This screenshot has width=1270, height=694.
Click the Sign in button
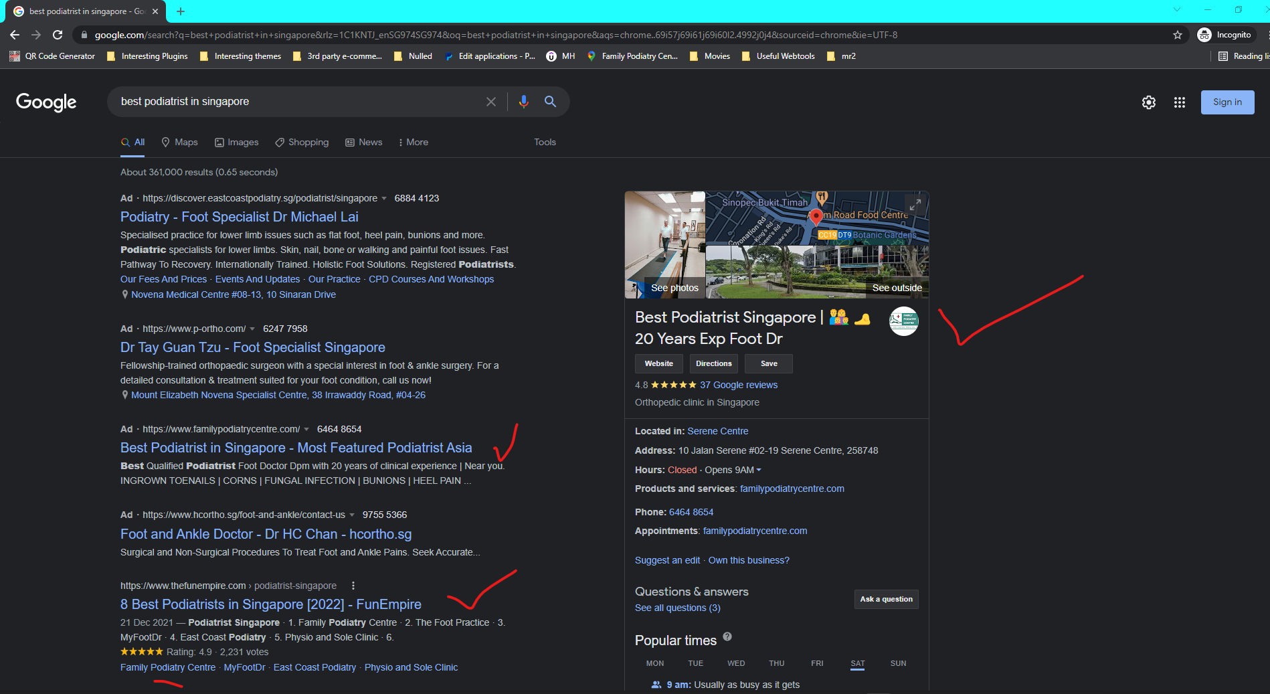pyautogui.click(x=1227, y=102)
